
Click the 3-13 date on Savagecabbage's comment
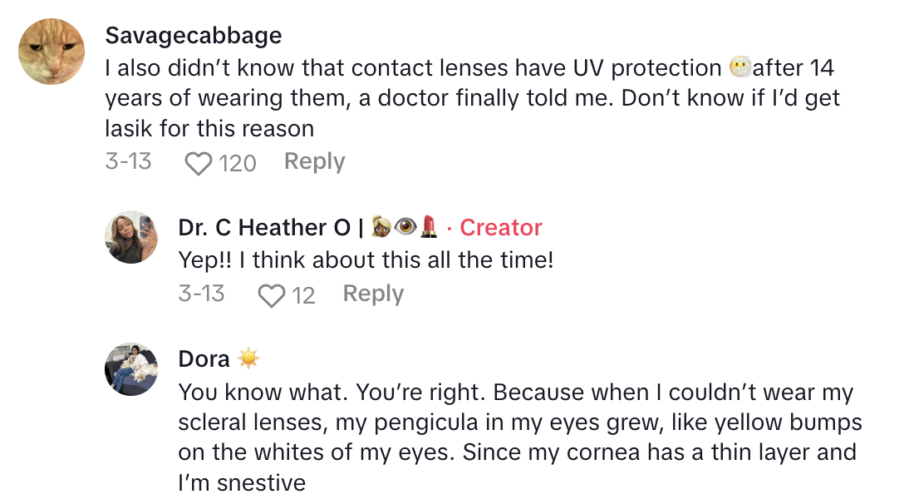[128, 161]
